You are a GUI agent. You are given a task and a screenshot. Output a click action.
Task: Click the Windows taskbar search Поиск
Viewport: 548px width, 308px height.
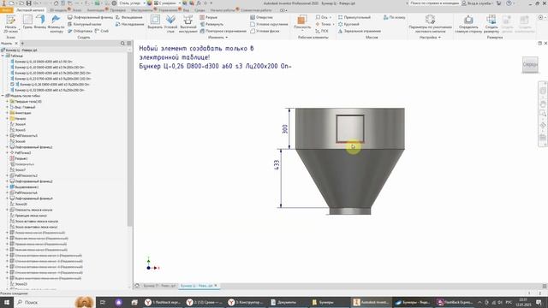pyautogui.click(x=45, y=302)
